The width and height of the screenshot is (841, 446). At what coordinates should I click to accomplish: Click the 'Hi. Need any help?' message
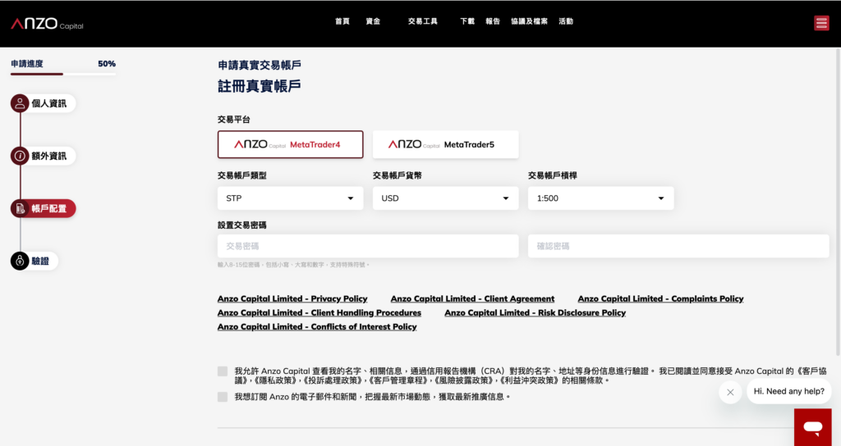click(789, 391)
